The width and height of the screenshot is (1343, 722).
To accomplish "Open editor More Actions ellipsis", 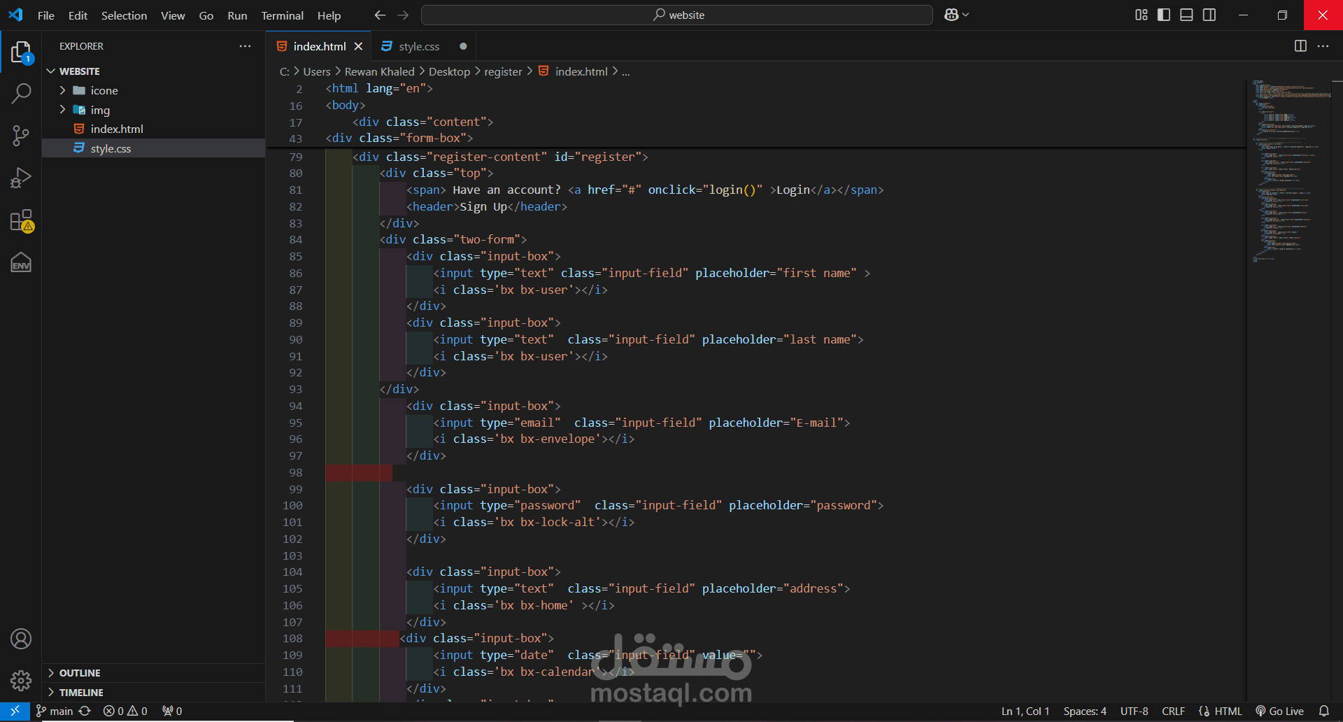I will [x=1323, y=46].
